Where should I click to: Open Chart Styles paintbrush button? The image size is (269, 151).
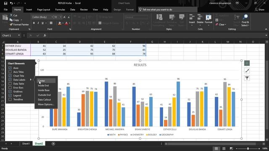[x=247, y=71]
